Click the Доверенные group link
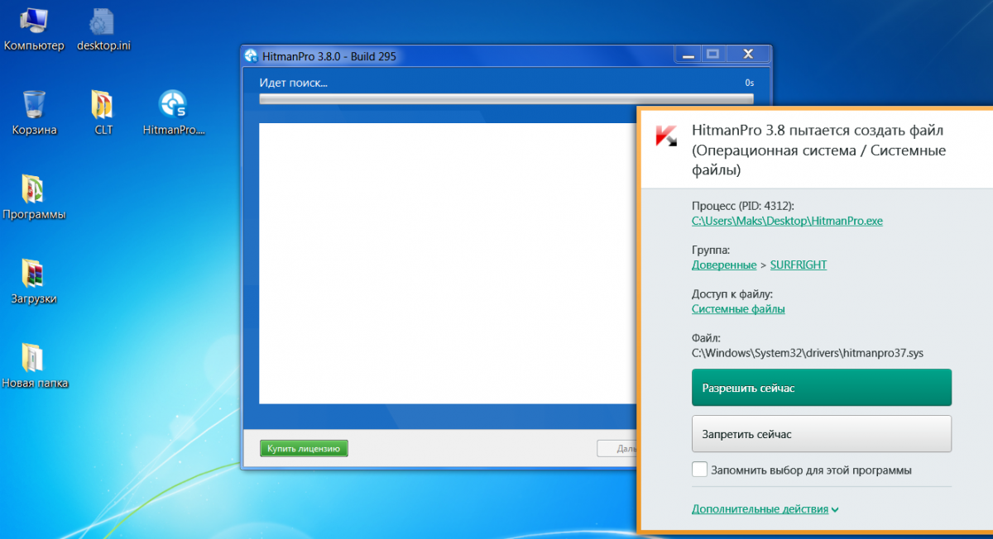This screenshot has height=539, width=993. 723,265
